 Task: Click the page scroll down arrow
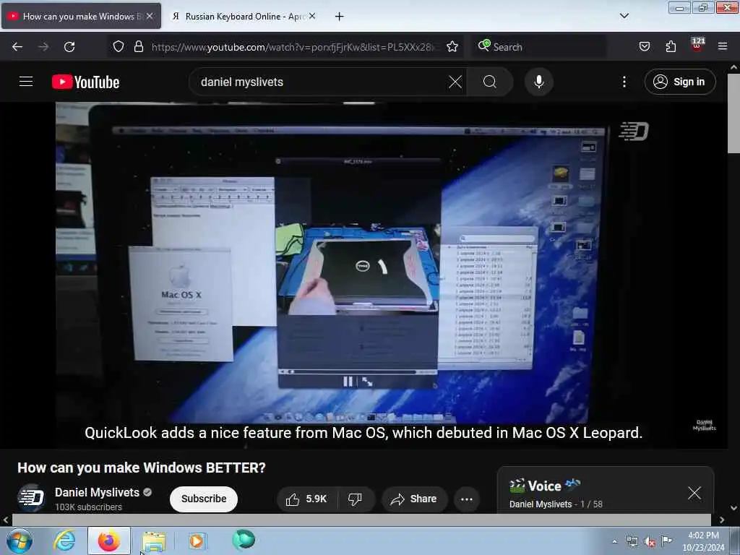[733, 508]
